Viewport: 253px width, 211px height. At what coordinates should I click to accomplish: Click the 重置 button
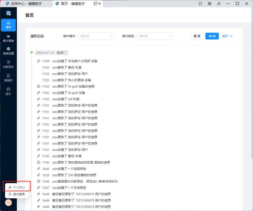[197, 36]
